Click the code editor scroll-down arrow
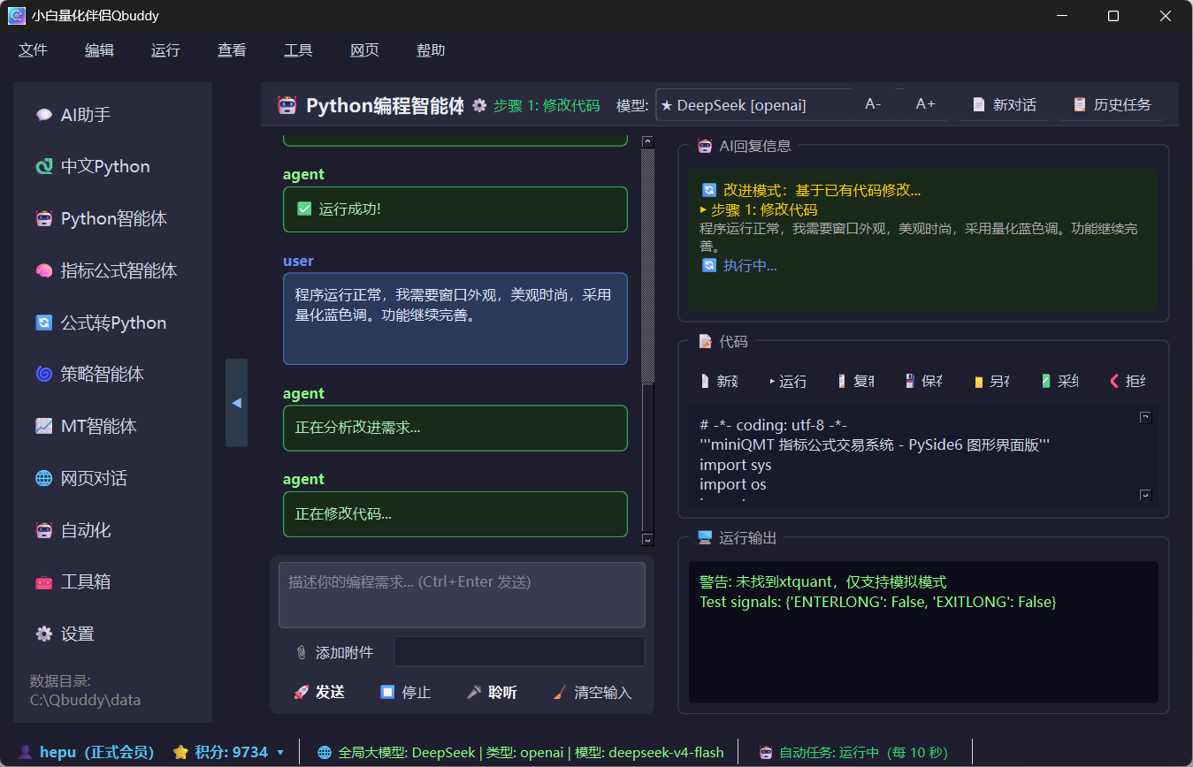1193x767 pixels. 1145,495
